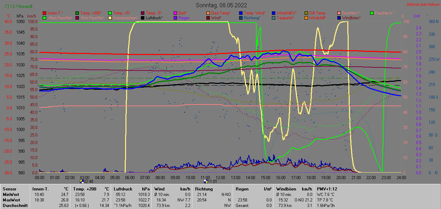This screenshot has height=209, width=441.
Task: Click the dark red Wind legend swatch
Action: pyautogui.click(x=208, y=18)
